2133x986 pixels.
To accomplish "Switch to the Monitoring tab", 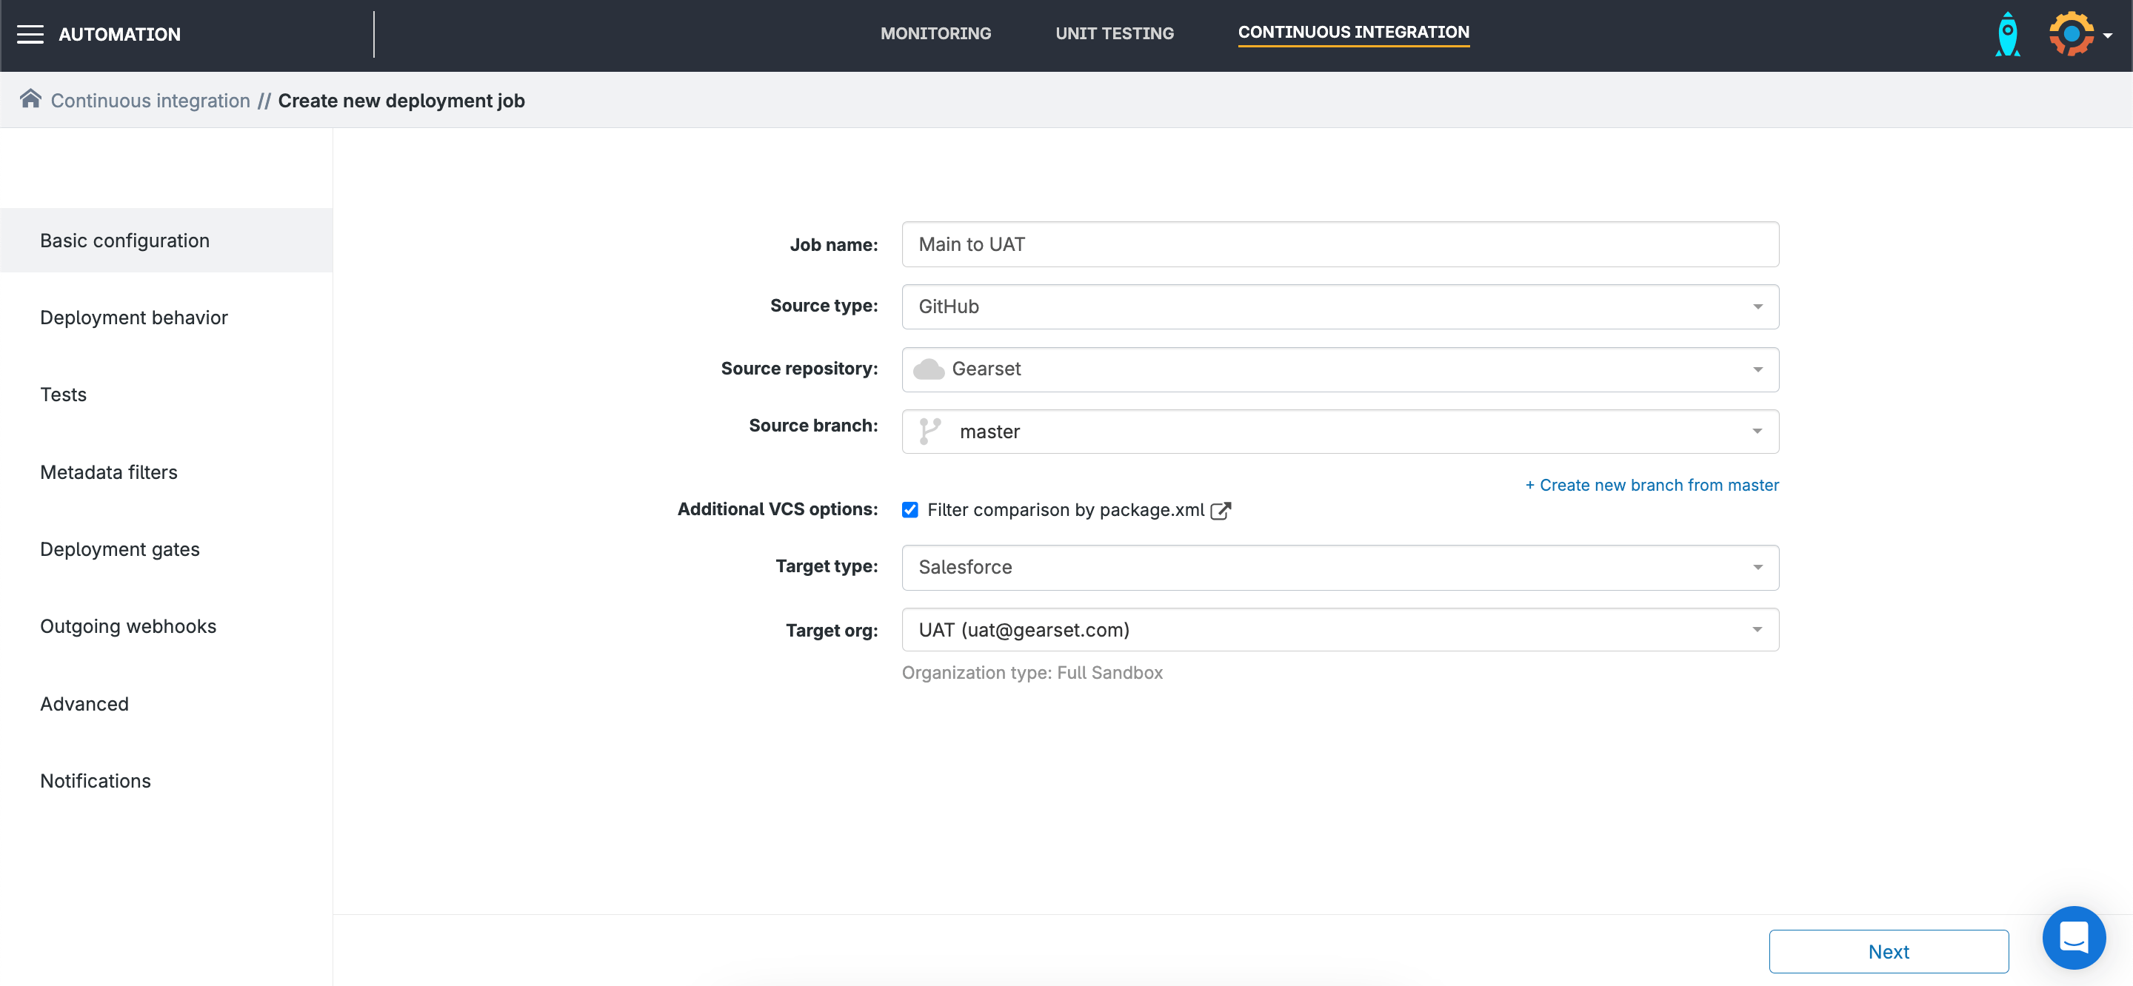I will tap(935, 34).
